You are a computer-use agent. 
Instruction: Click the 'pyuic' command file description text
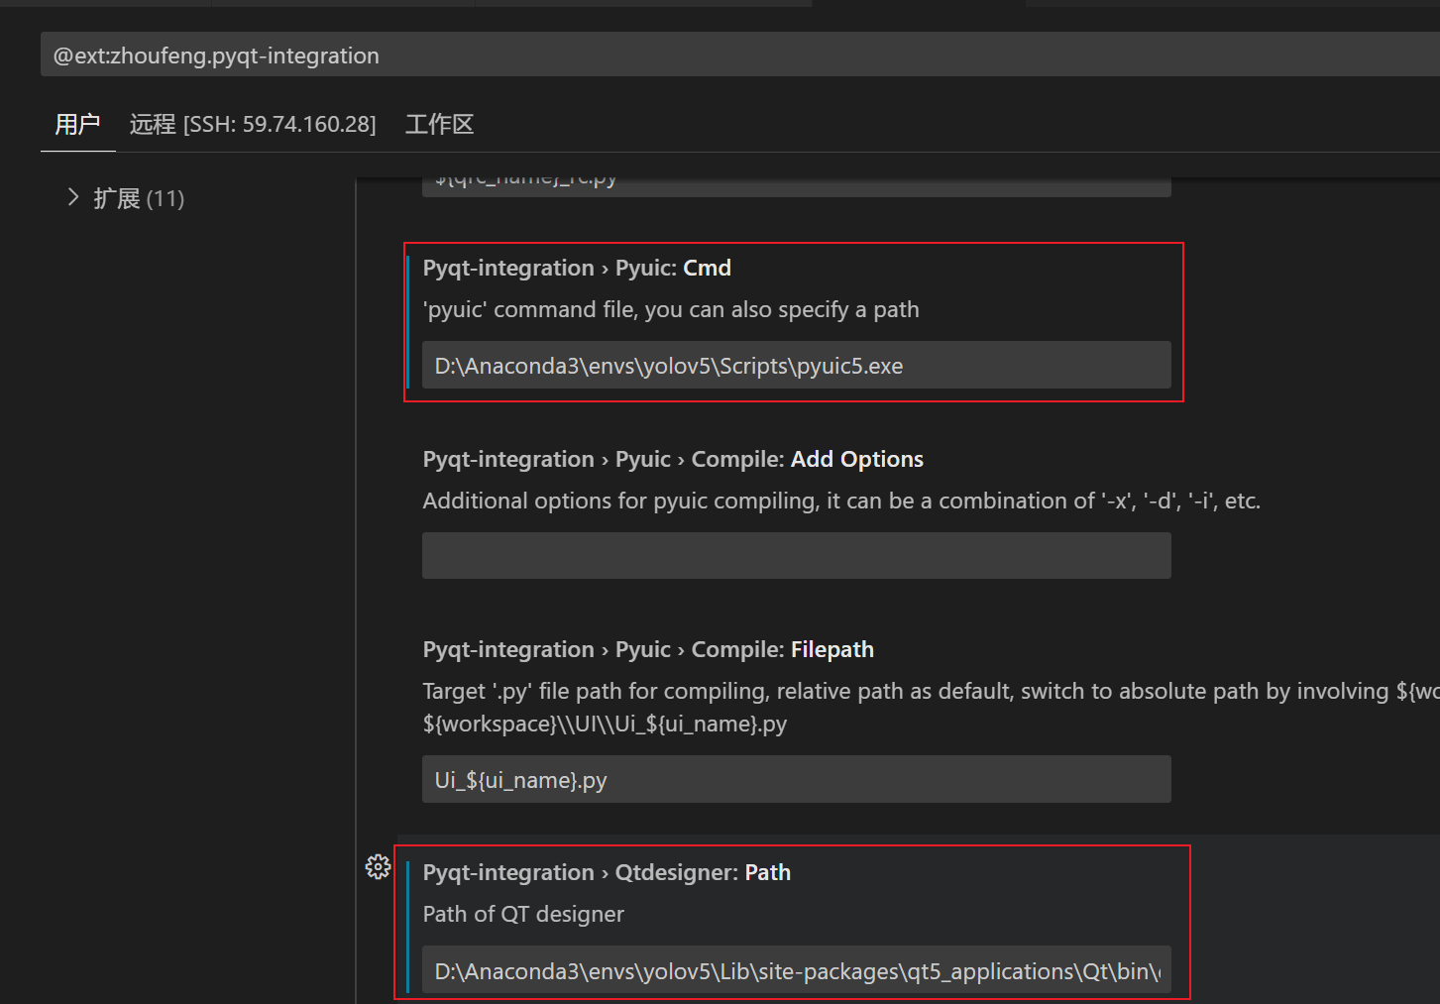point(671,309)
